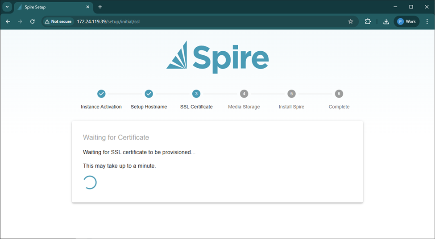The width and height of the screenshot is (435, 239).
Task: Select the Complete step label
Action: click(339, 107)
